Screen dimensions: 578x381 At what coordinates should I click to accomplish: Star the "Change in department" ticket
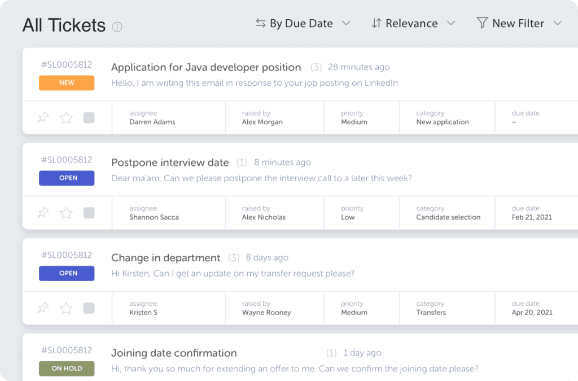click(66, 308)
